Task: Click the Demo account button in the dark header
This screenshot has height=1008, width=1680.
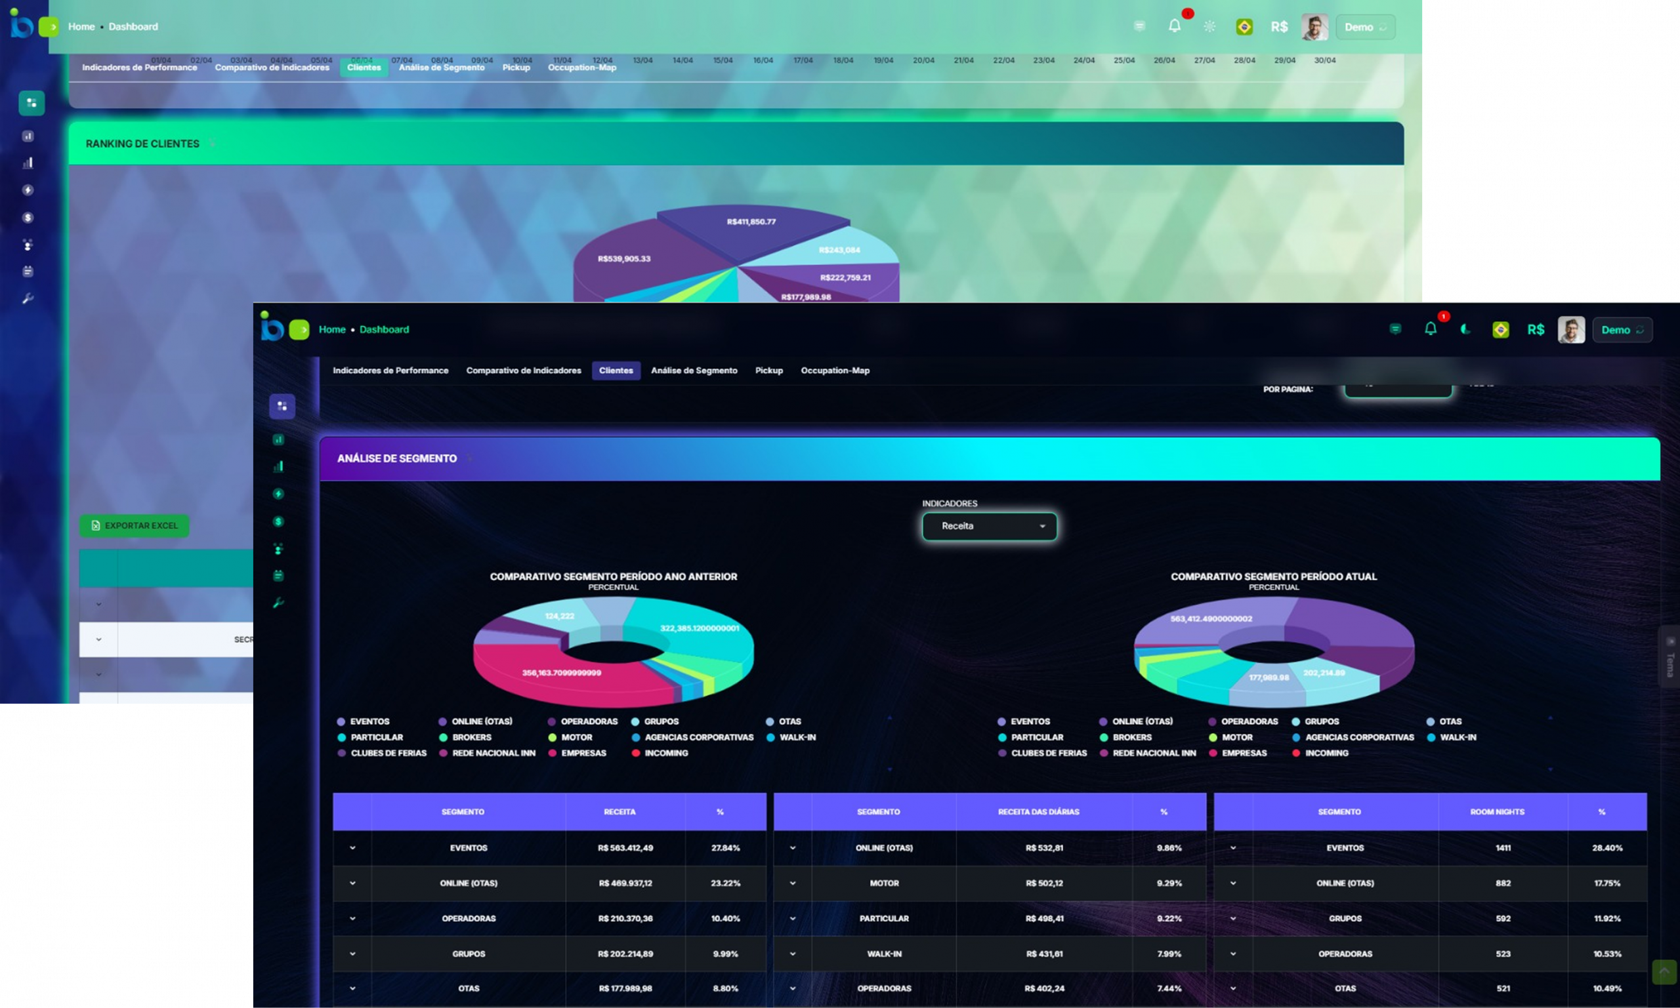Action: pyautogui.click(x=1622, y=329)
